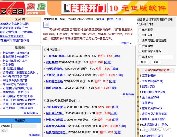The width and height of the screenshot is (177, 137).
Task: Select the CCTV-8 survey option
Action: (x=140, y=35)
